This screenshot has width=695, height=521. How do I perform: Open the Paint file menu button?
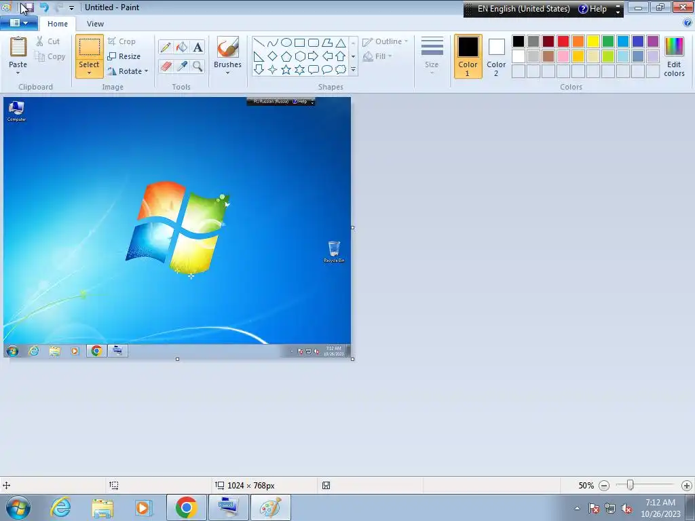click(x=18, y=23)
